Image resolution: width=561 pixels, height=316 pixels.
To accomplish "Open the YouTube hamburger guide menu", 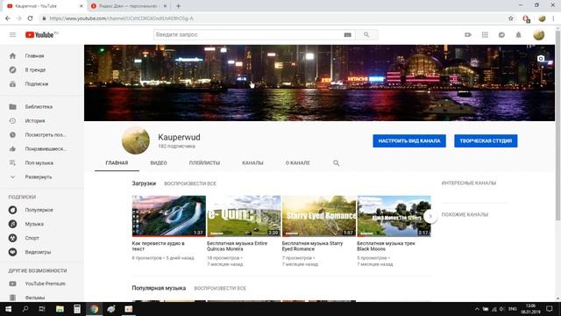I will click(x=12, y=35).
